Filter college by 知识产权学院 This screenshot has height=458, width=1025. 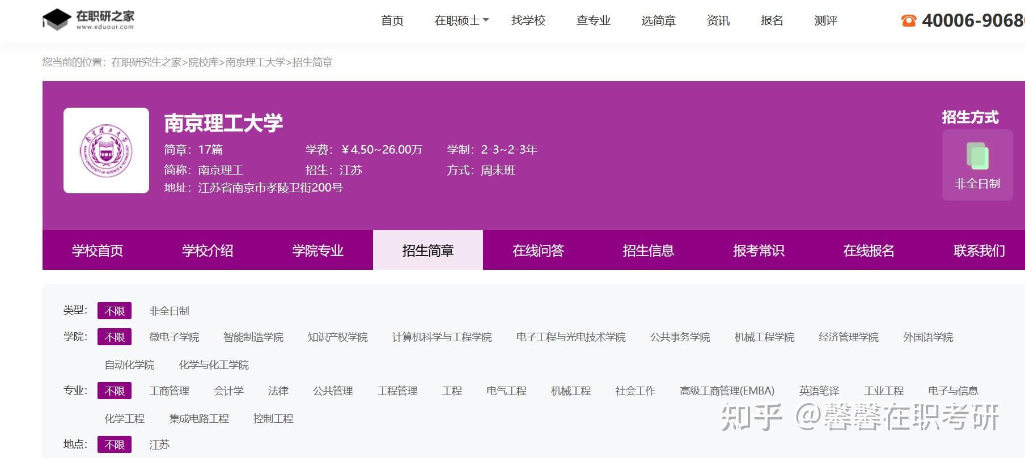coord(338,337)
